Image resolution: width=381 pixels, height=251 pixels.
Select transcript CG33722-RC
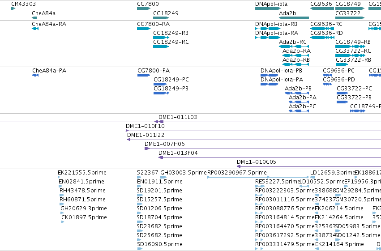click(350, 55)
